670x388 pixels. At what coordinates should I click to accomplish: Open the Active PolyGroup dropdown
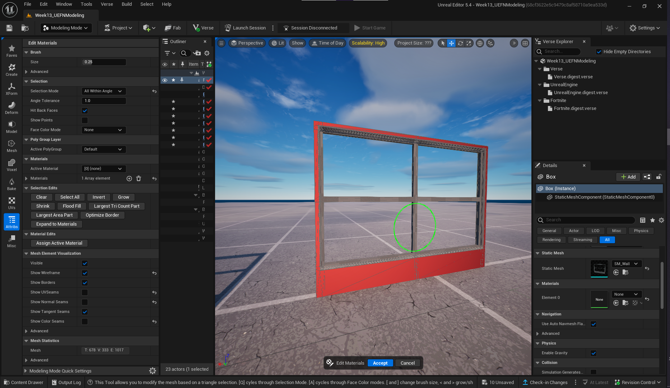pos(103,149)
